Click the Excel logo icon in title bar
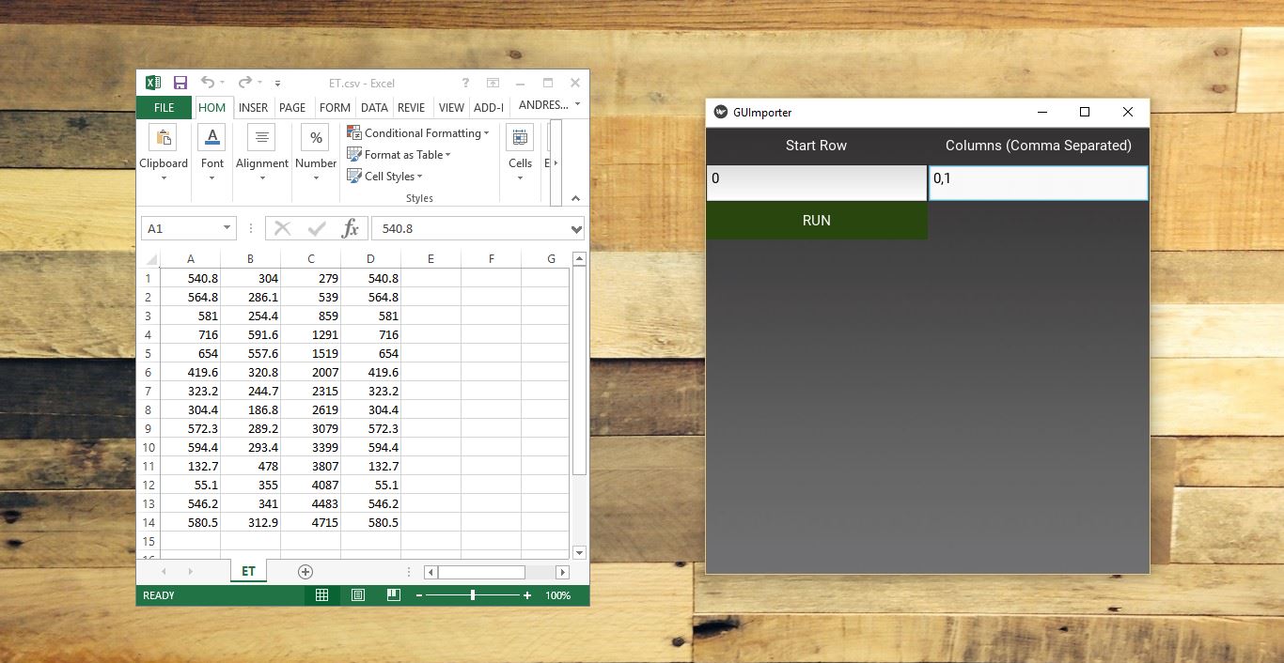1284x663 pixels. point(153,83)
